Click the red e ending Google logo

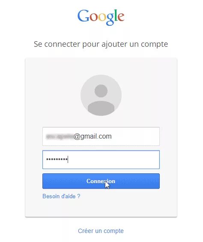tap(121, 17)
